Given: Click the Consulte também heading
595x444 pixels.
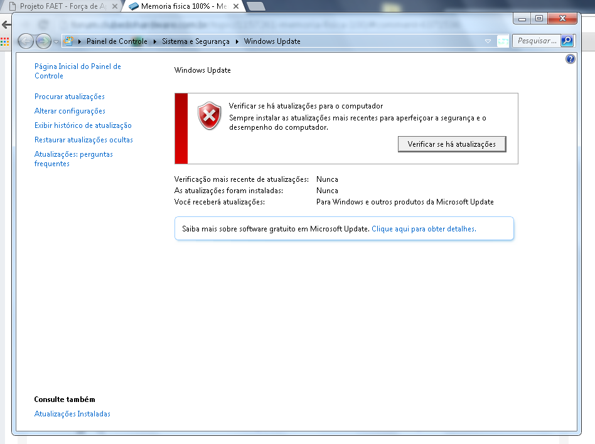Looking at the screenshot, I should coord(65,399).
